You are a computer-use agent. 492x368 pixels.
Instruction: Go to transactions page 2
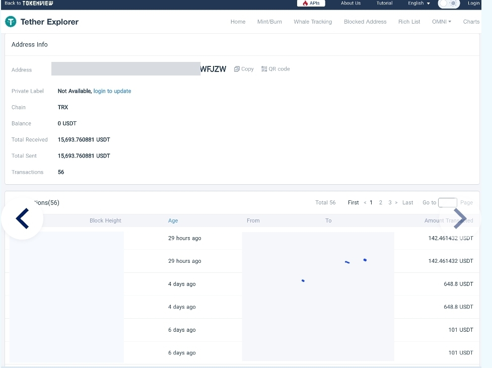(381, 203)
